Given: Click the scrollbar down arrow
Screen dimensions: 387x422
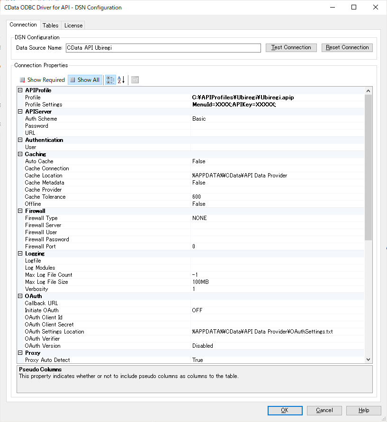Looking at the screenshot, I should coord(369,360).
